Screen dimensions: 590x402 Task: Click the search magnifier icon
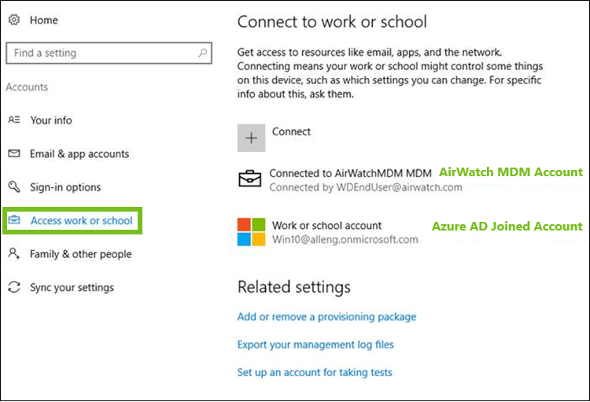coord(203,53)
